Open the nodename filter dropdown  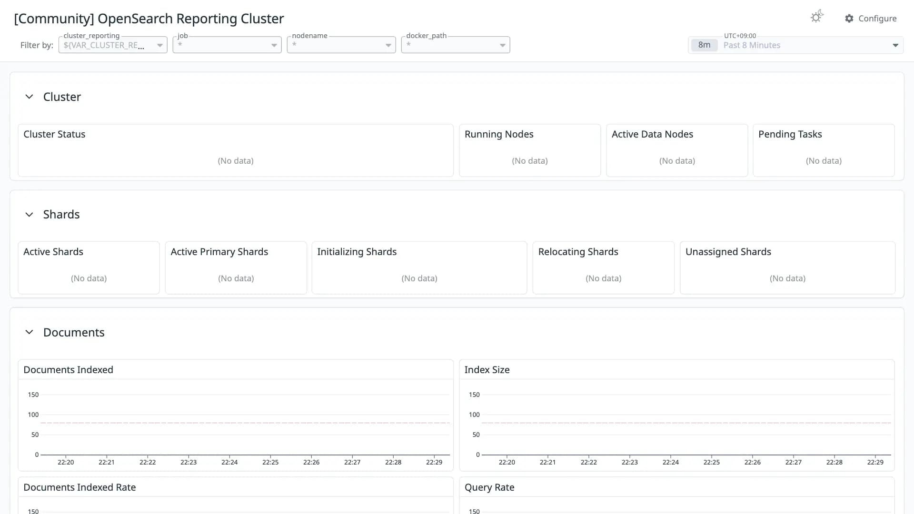point(341,45)
